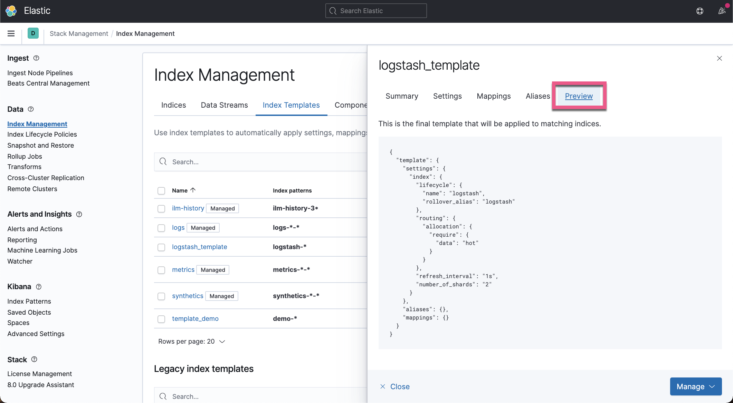Click the Elastic logo icon
This screenshot has height=403, width=733.
[11, 11]
